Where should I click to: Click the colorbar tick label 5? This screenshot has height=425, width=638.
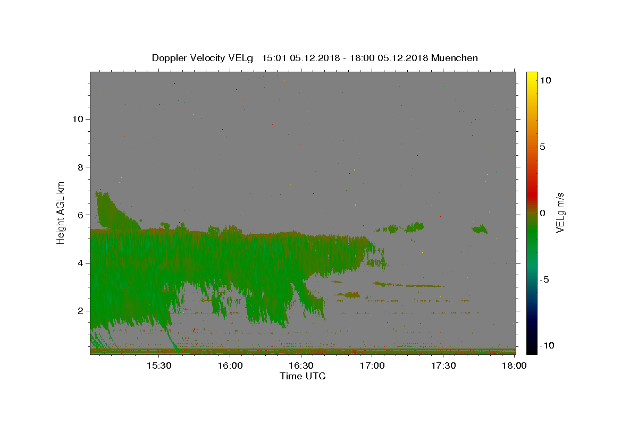542,147
